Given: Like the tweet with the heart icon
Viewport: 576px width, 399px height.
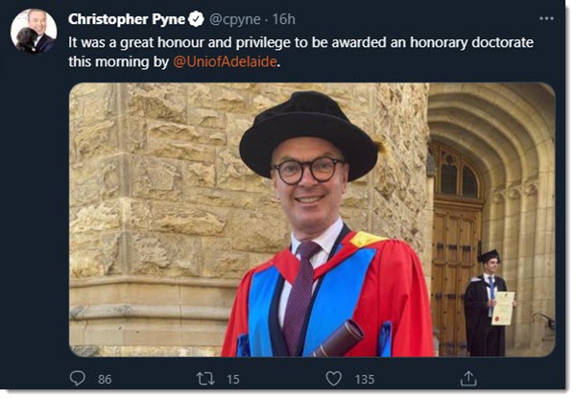Looking at the screenshot, I should (333, 378).
